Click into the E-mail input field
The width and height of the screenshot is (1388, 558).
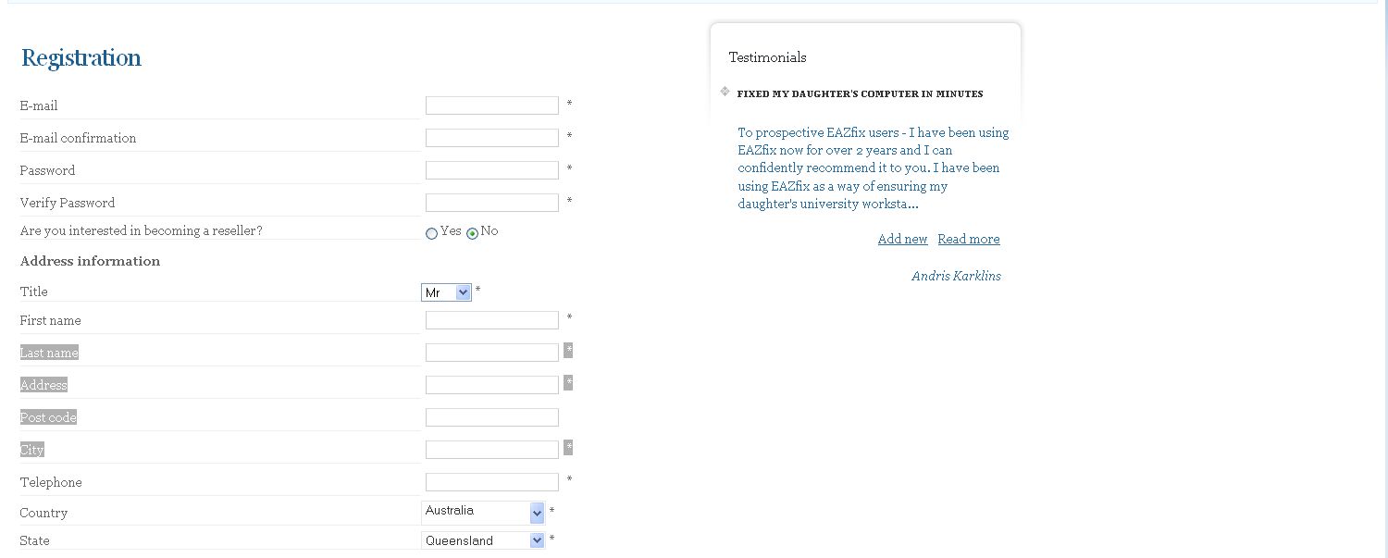coord(491,105)
